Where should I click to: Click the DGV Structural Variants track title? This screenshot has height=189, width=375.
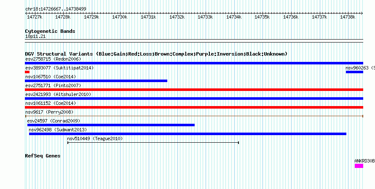point(156,54)
